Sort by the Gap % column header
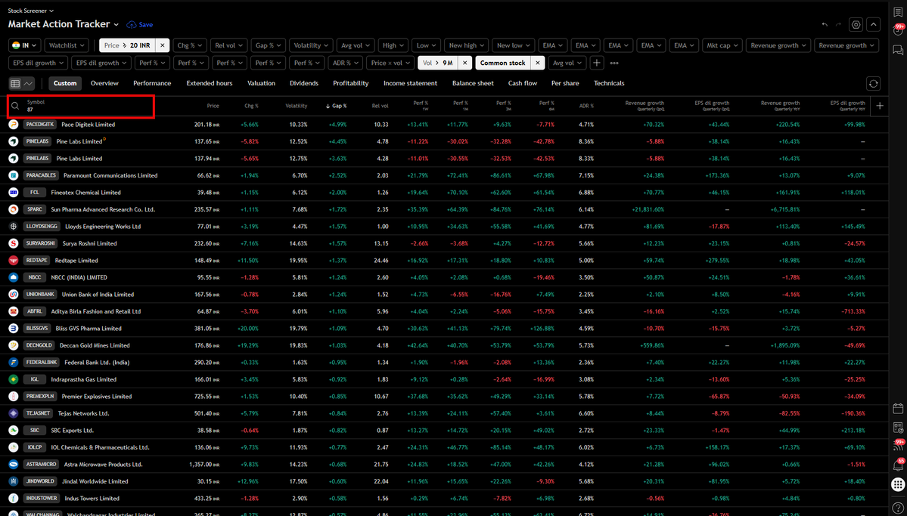Viewport: 907px width, 516px height. point(336,106)
